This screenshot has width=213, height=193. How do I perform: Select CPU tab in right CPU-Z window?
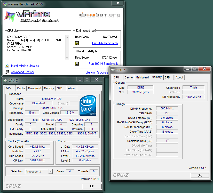(116, 77)
